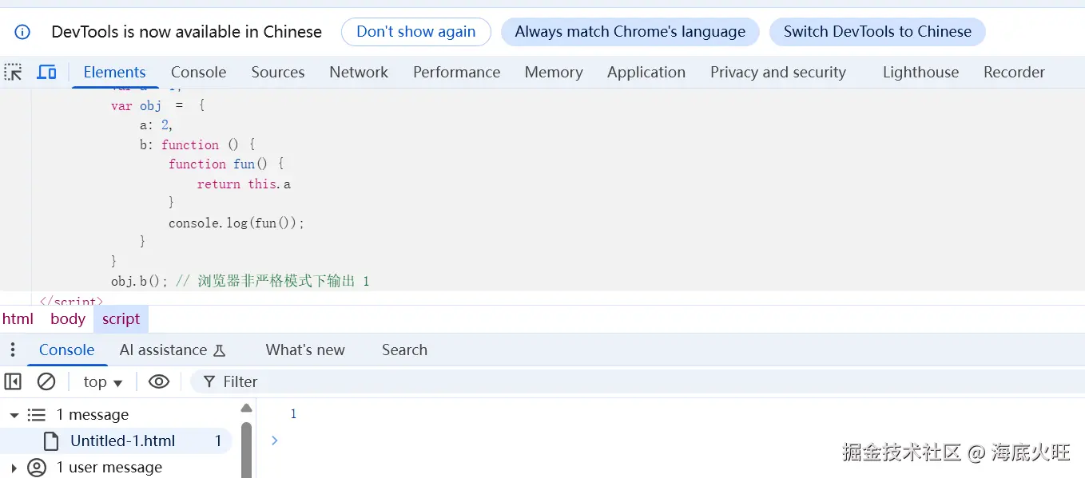Activate the inspect element picker icon
Viewport: 1085px width, 478px height.
tap(14, 73)
